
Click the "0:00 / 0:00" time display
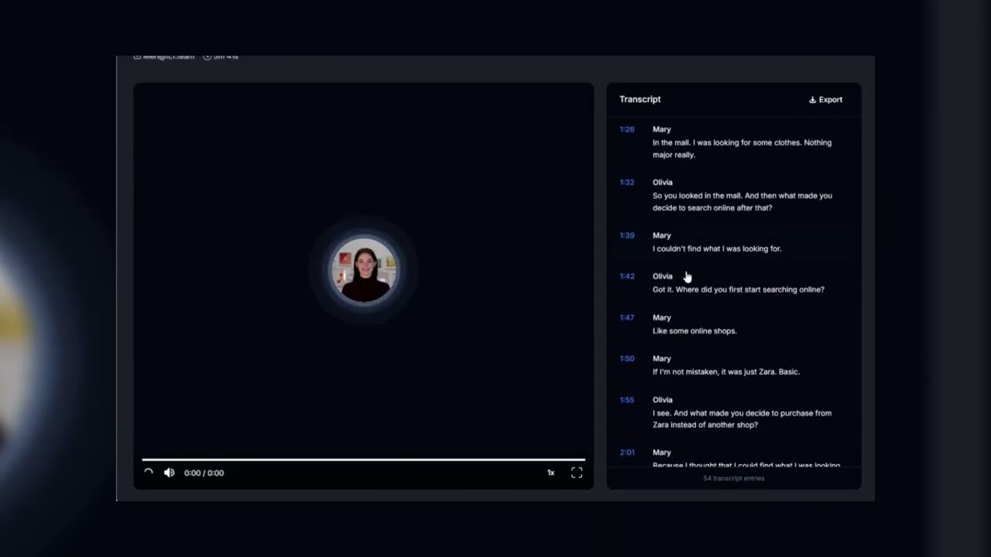(204, 473)
